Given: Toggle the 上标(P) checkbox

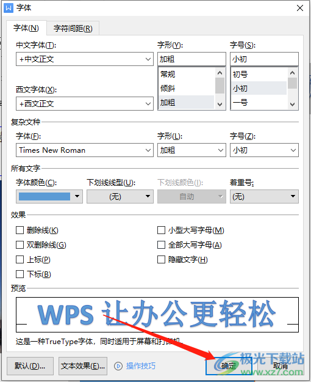Looking at the screenshot, I should (x=20, y=260).
